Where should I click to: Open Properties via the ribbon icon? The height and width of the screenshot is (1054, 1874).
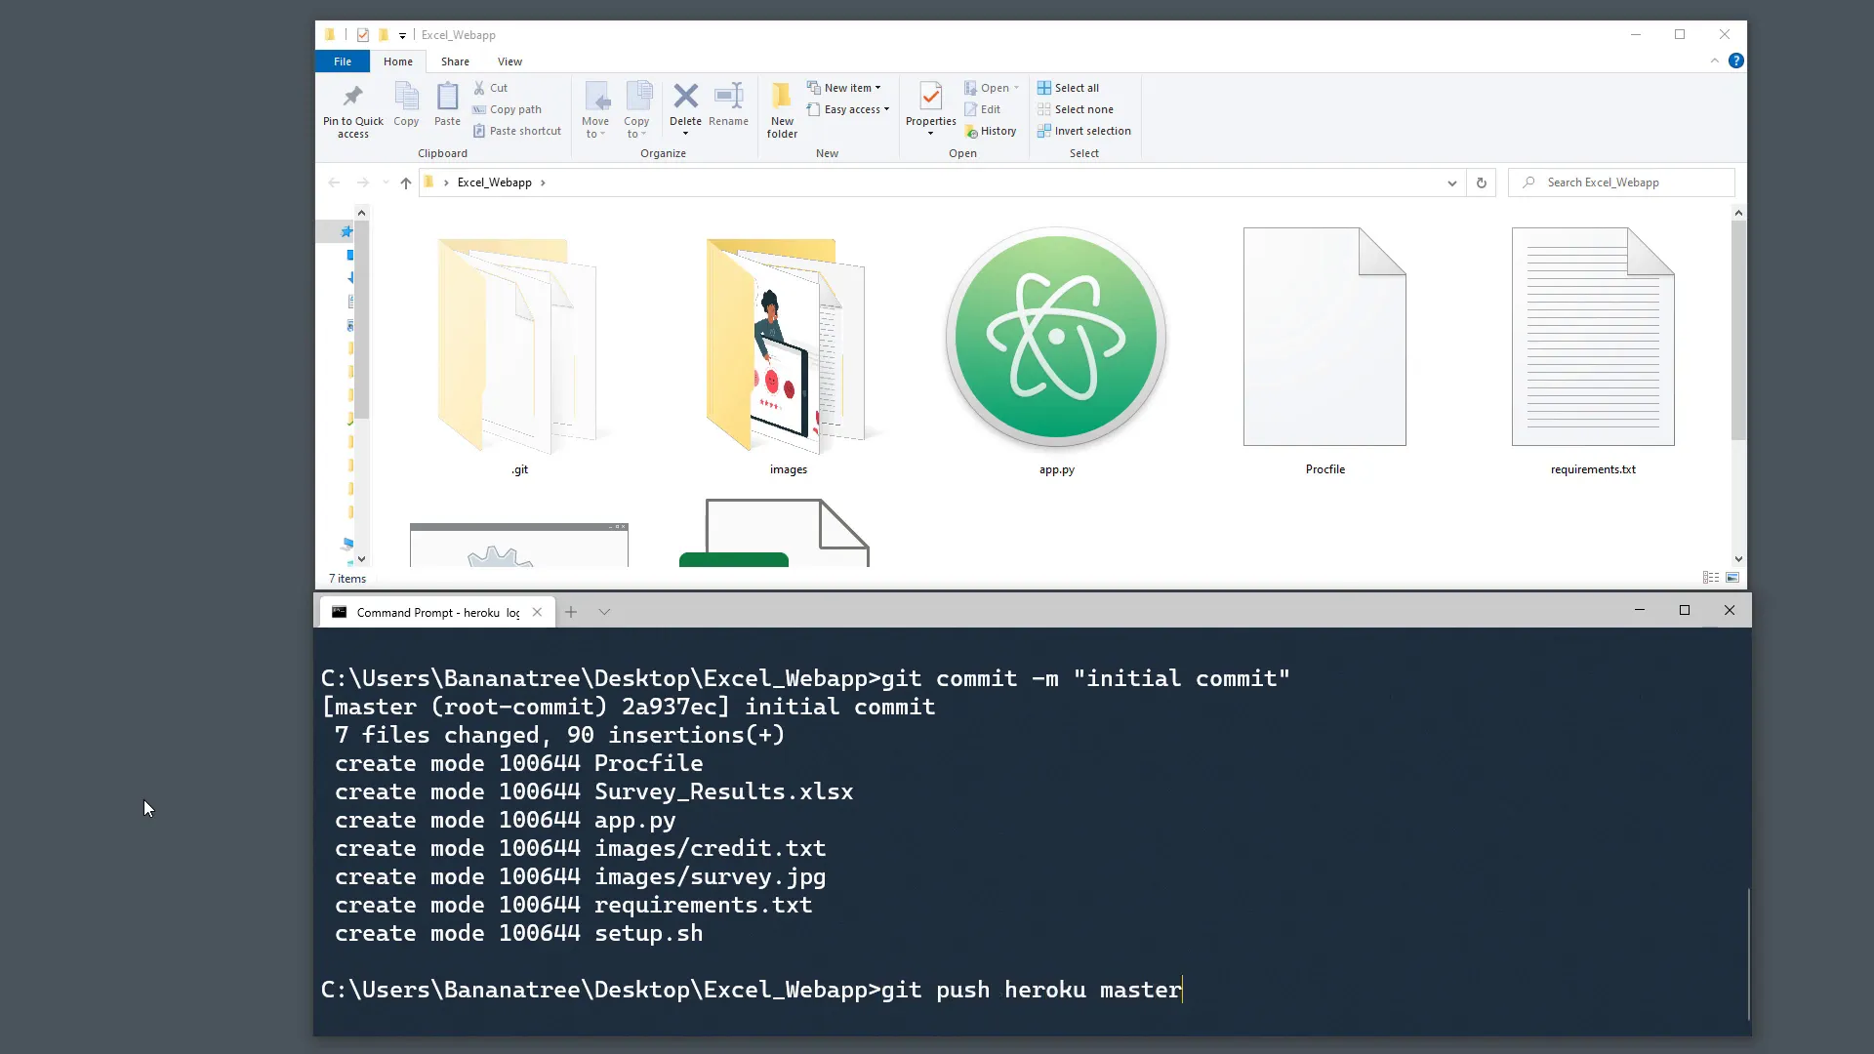point(930,98)
